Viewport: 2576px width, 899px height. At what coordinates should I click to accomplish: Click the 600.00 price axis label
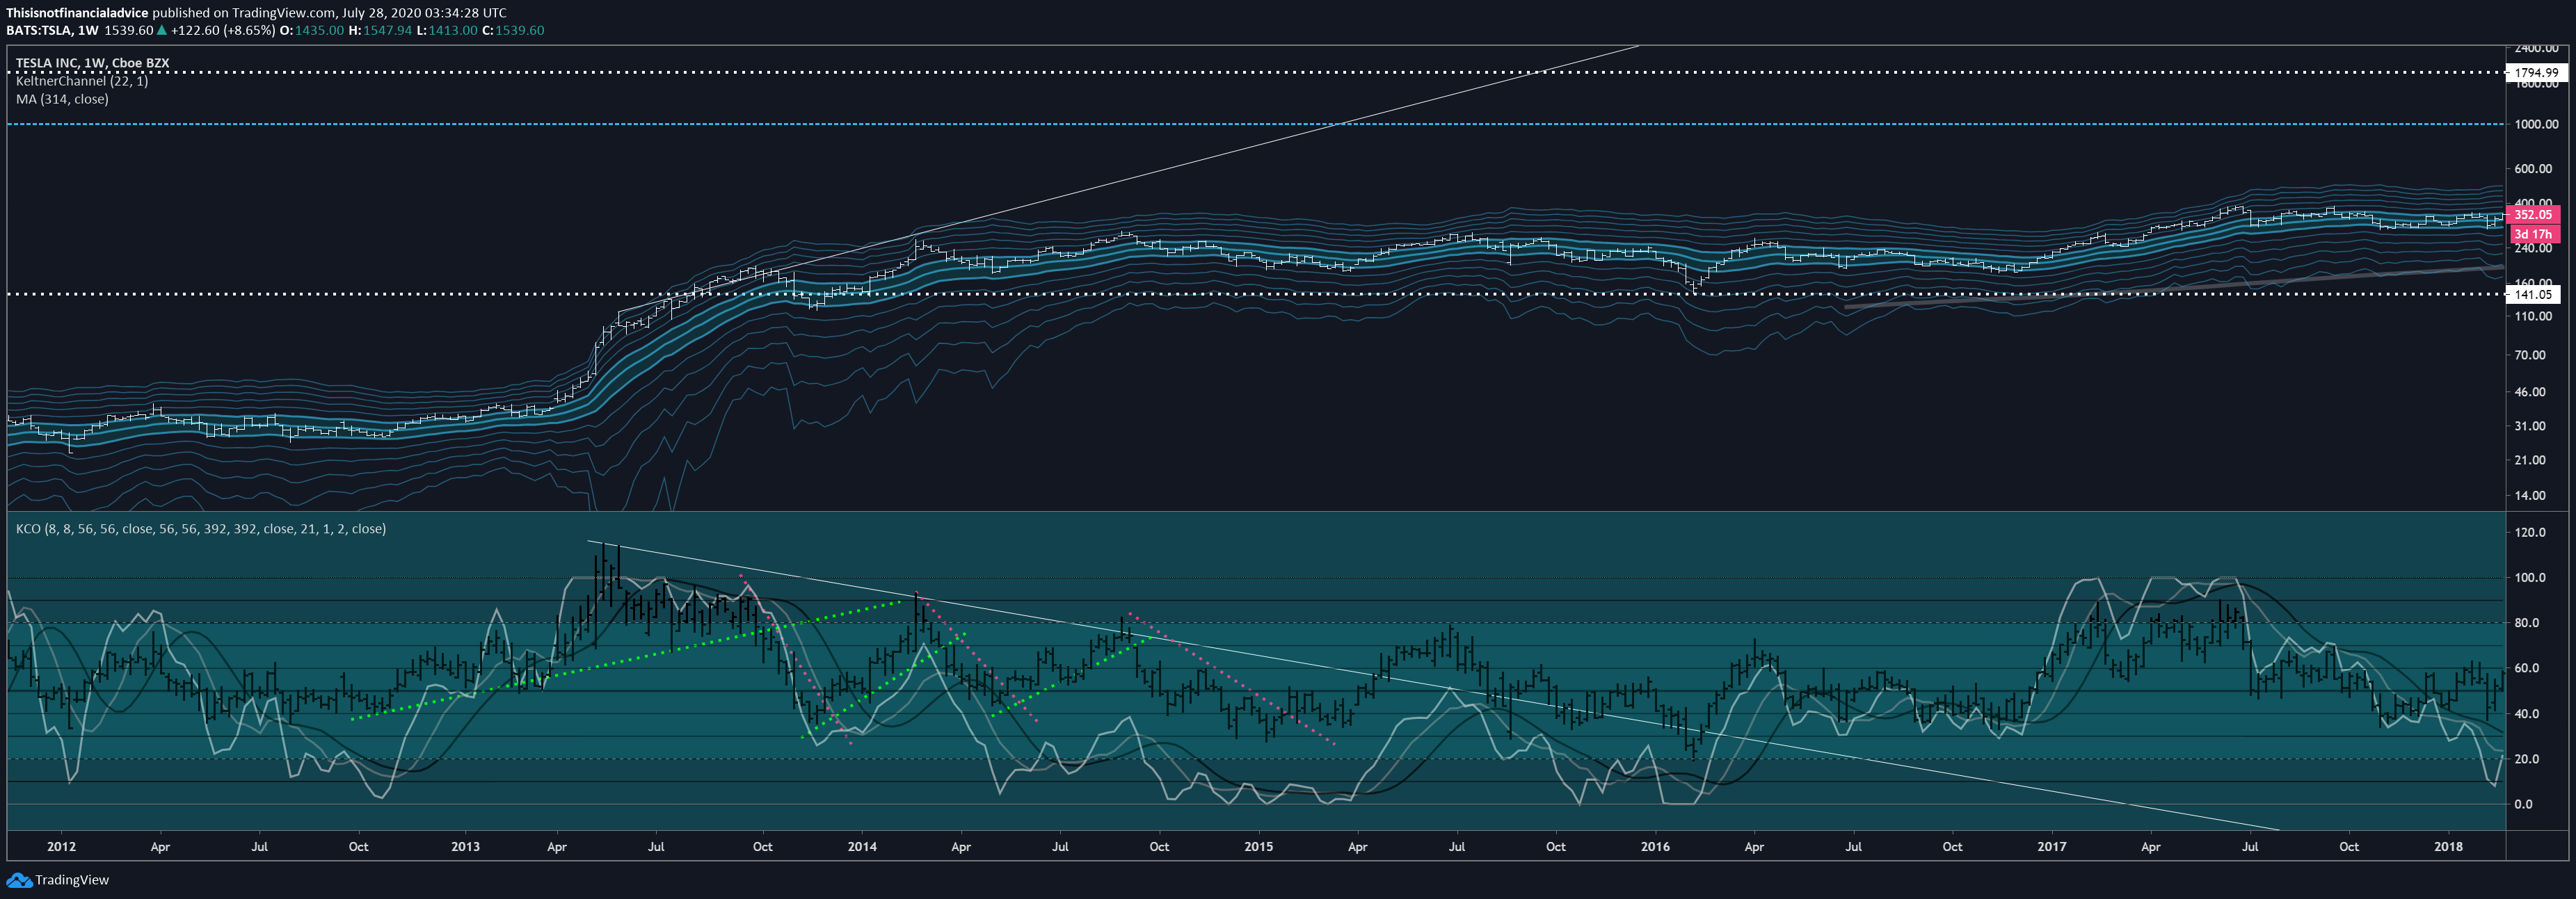[2533, 168]
